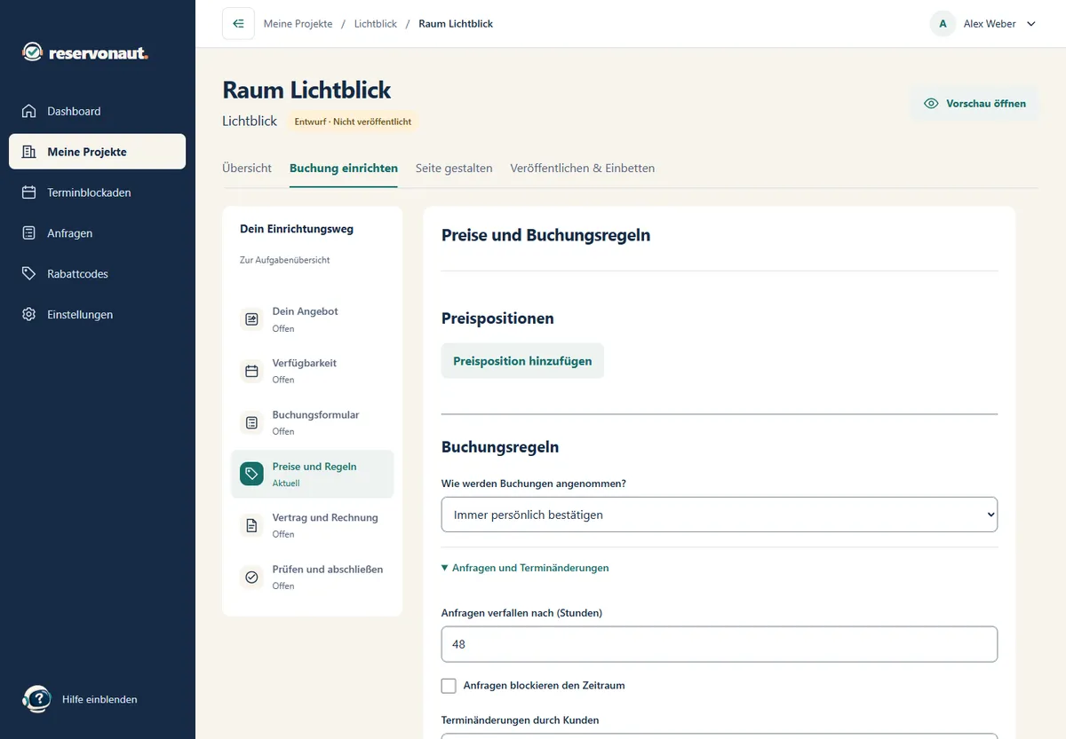The width and height of the screenshot is (1066, 739).
Task: Follow the Lichtblick breadcrumb link
Action: [x=376, y=24]
